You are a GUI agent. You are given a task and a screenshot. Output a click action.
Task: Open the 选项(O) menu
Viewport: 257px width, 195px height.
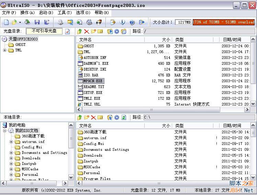tap(83, 13)
